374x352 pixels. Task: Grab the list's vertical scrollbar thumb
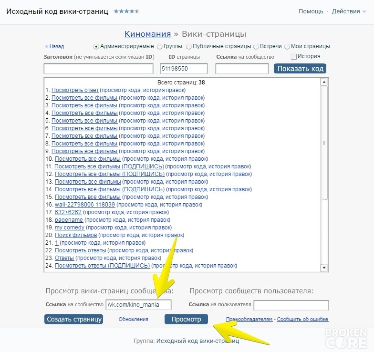[324, 143]
